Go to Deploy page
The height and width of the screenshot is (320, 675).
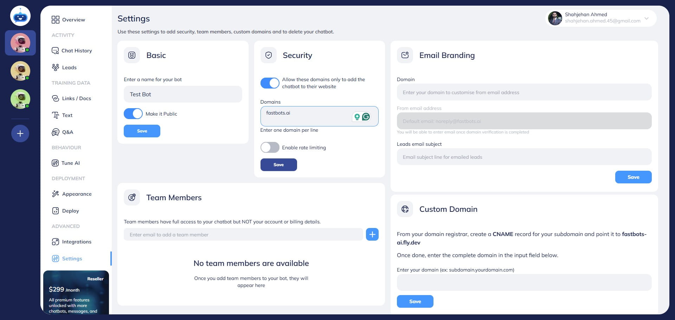pyautogui.click(x=65, y=211)
